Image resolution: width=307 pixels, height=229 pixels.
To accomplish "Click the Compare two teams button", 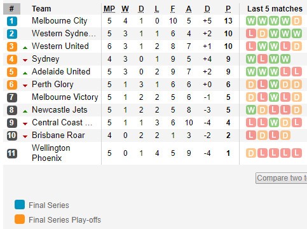I will point(282,178).
